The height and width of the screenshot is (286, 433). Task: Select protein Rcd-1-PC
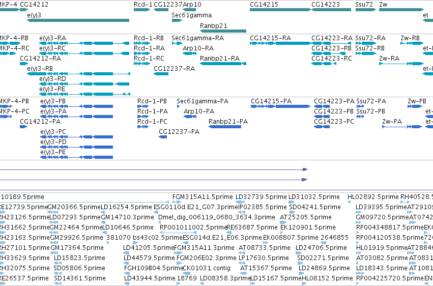point(143,127)
